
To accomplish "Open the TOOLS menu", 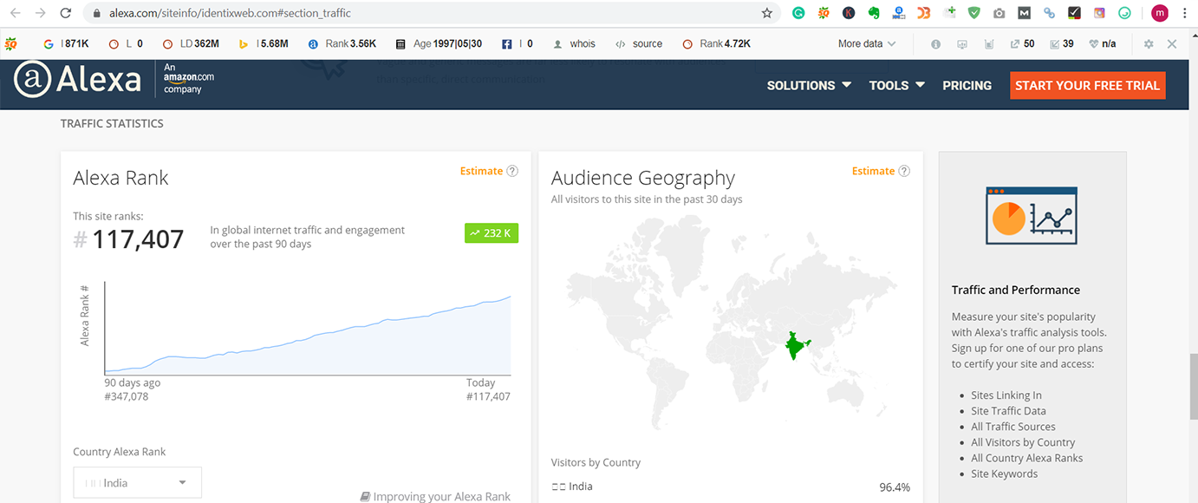I will pos(897,85).
